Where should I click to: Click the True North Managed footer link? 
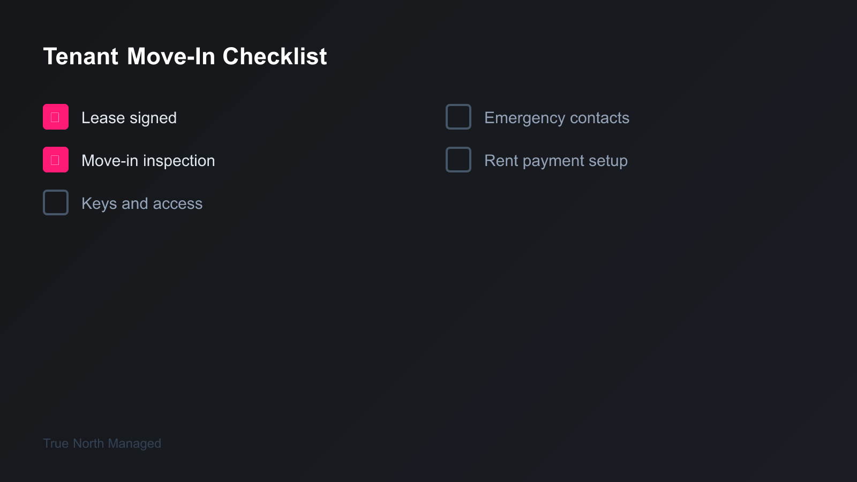(102, 443)
